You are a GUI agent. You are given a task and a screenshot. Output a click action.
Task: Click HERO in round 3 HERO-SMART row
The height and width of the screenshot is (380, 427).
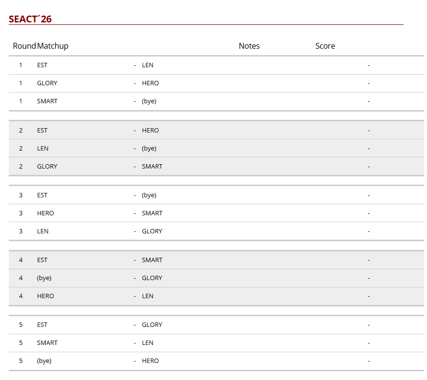[45, 213]
